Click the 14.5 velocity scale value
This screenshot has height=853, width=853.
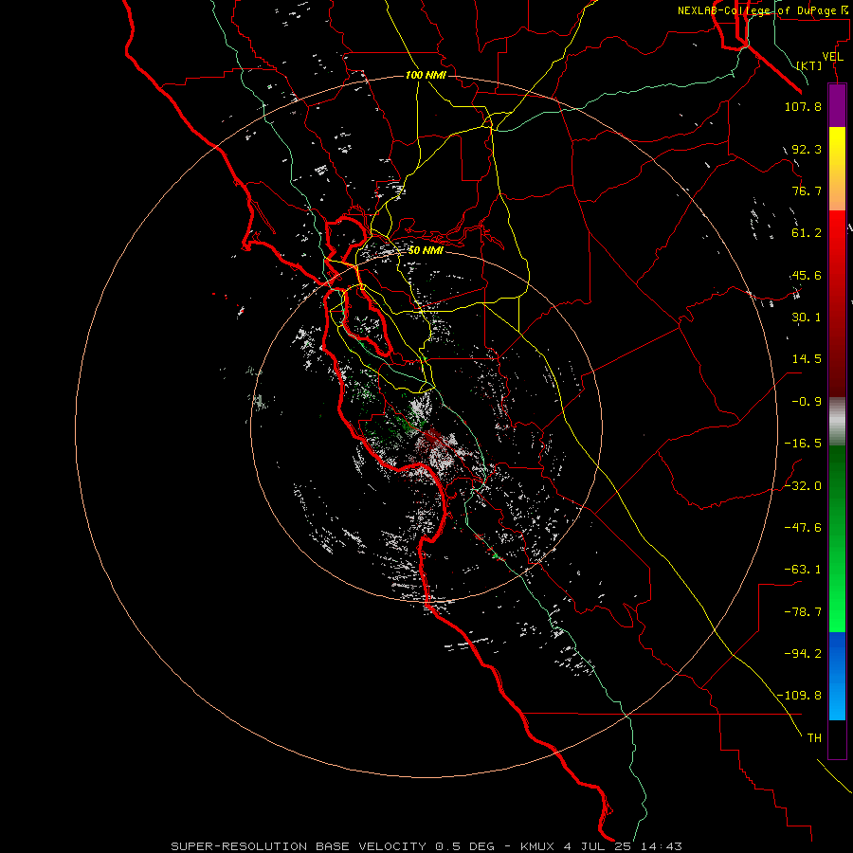(x=807, y=359)
